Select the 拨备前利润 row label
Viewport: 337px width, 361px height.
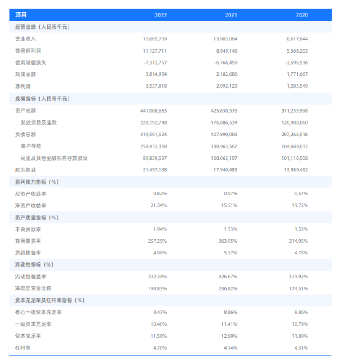click(28, 51)
